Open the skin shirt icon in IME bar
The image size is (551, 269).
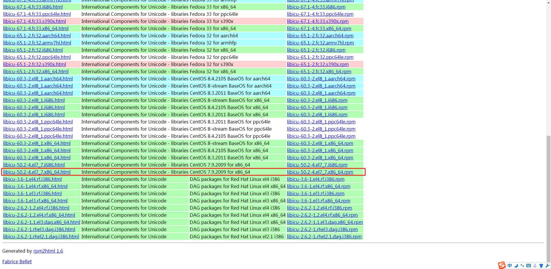[541, 266]
